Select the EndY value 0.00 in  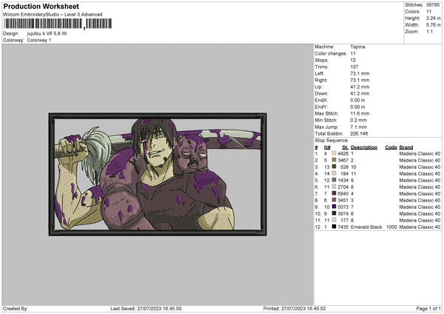(x=357, y=107)
